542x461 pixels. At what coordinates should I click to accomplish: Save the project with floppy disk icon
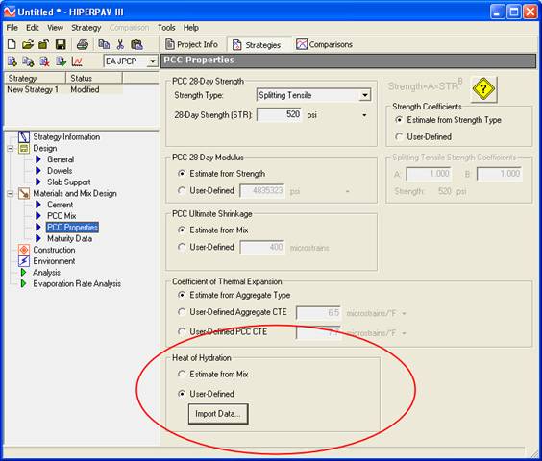[x=61, y=44]
